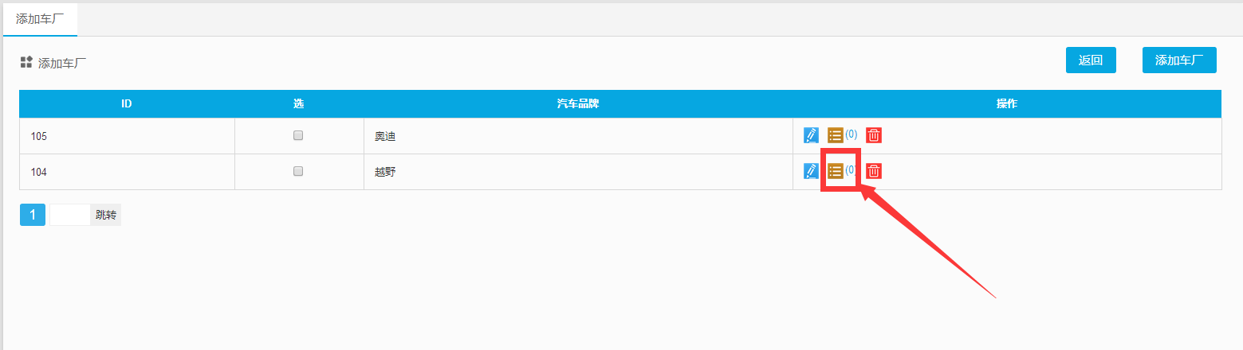Click the (0) count link for 奥迪
The width and height of the screenshot is (1243, 350).
coord(851,134)
